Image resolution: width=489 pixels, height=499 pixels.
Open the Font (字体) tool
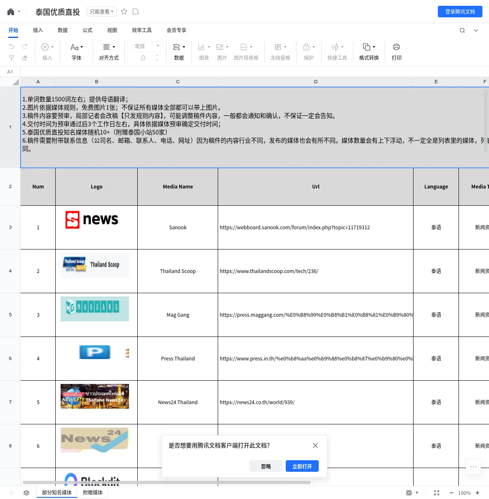(x=77, y=52)
